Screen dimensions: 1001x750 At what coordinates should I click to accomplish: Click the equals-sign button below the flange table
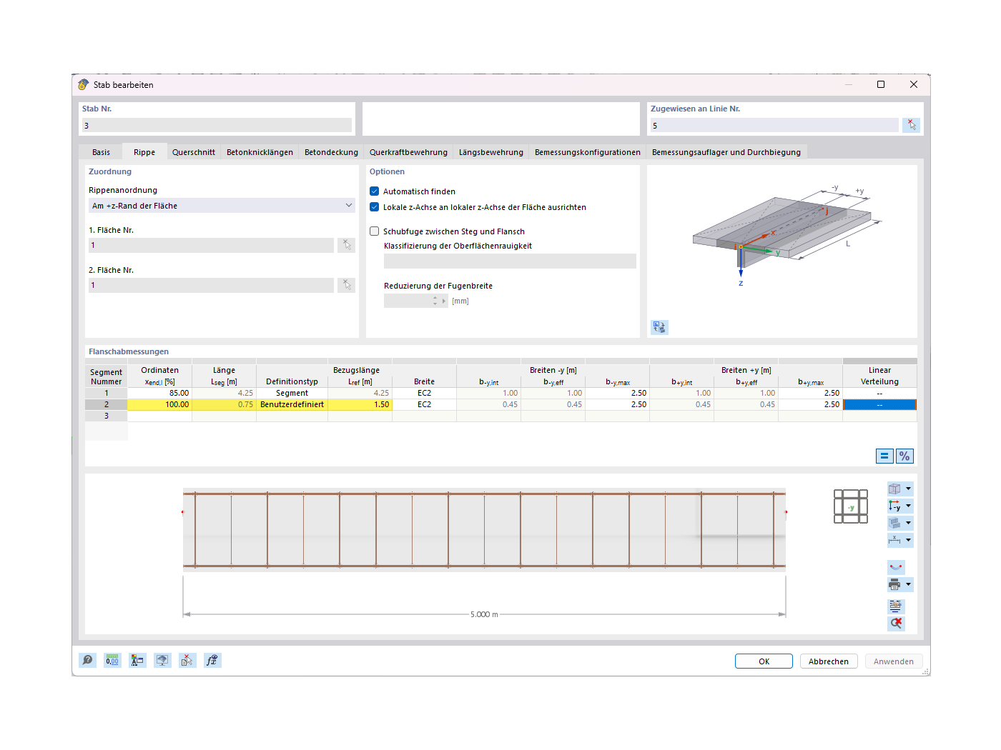click(884, 456)
